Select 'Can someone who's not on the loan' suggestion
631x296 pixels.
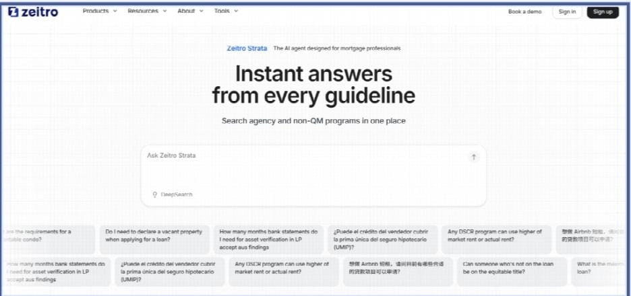(512, 272)
